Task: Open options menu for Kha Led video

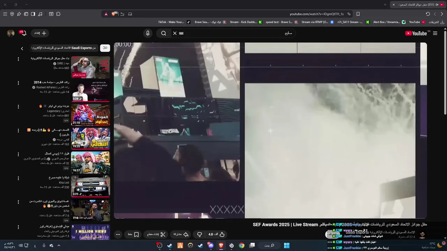Action: pos(19,178)
